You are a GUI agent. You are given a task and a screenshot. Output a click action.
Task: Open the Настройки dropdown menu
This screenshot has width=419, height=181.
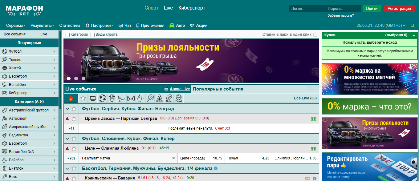click(100, 26)
